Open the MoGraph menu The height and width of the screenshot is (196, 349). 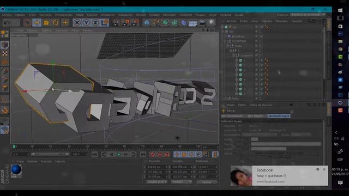point(169,15)
